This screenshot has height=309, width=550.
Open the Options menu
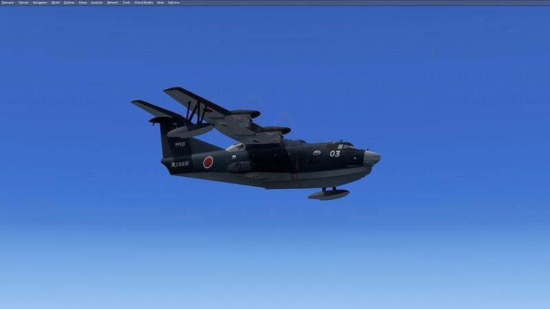69,3
